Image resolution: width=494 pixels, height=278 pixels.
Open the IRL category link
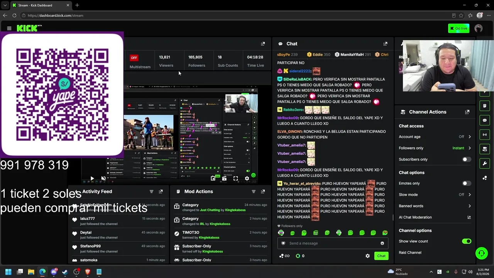[202, 224]
